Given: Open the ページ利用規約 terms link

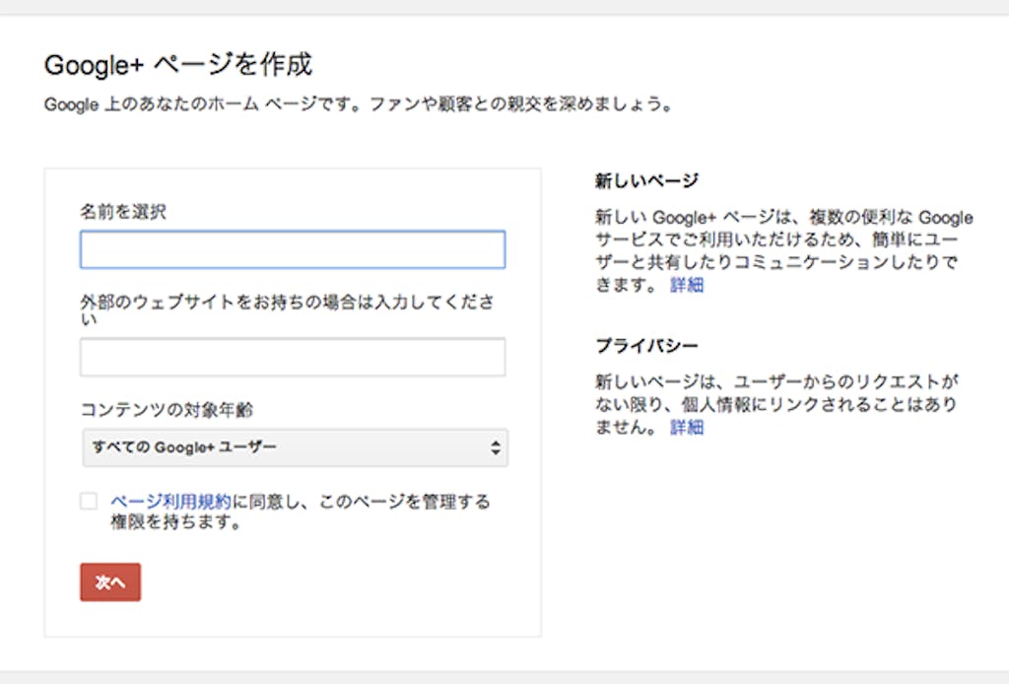Looking at the screenshot, I should [170, 502].
